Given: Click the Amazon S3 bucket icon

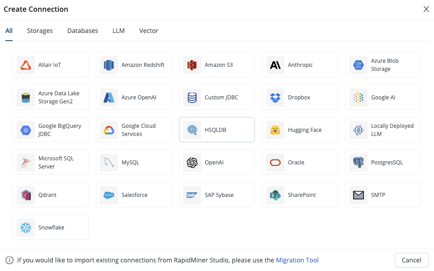Looking at the screenshot, I should pyautogui.click(x=192, y=65).
